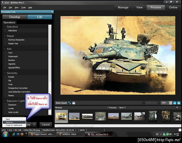Open the File menu

(x=5, y=8)
